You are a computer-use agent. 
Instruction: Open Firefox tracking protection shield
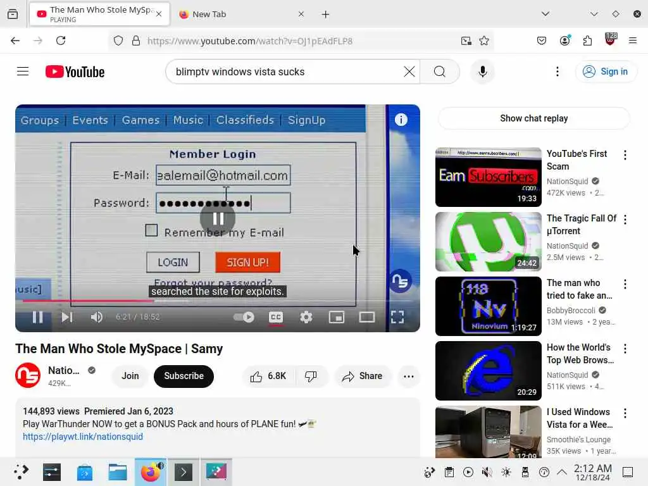[118, 40]
